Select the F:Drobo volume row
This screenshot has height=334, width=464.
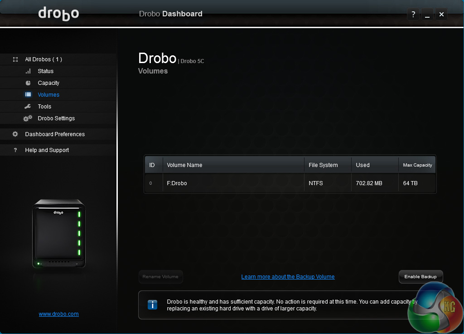(290, 183)
